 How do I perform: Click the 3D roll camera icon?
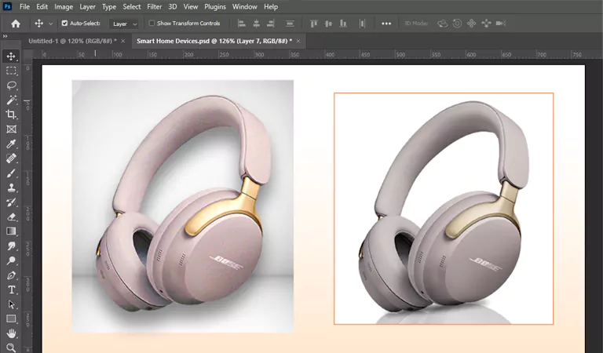[457, 24]
